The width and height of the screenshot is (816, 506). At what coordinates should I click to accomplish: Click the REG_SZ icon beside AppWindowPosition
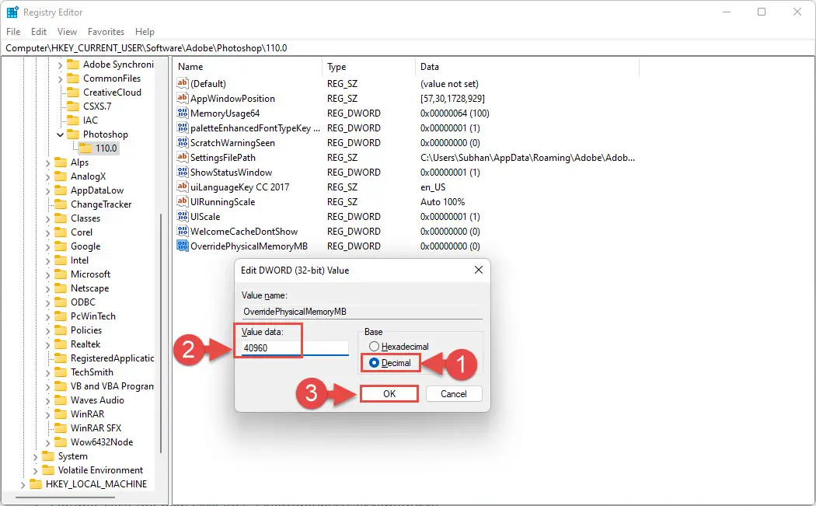pyautogui.click(x=182, y=98)
